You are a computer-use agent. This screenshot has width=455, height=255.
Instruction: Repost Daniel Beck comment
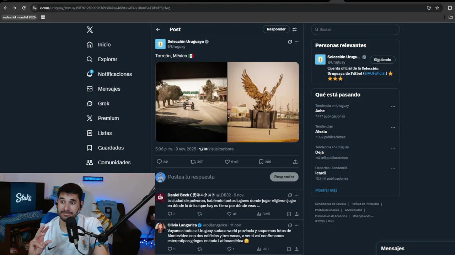pyautogui.click(x=199, y=214)
